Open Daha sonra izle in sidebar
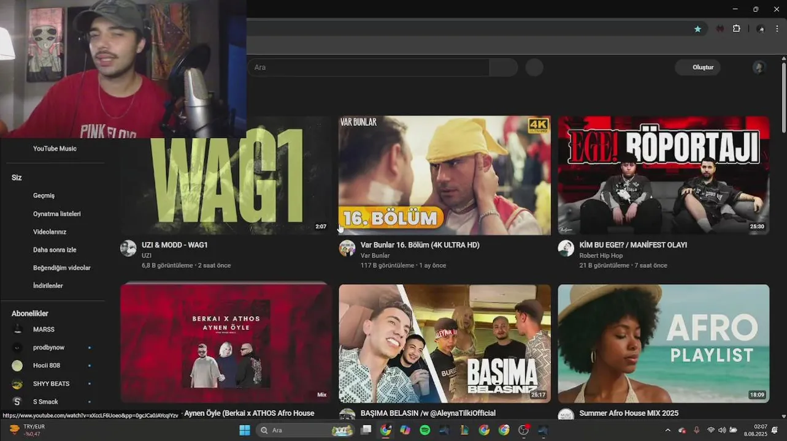This screenshot has height=441, width=787. click(x=55, y=250)
